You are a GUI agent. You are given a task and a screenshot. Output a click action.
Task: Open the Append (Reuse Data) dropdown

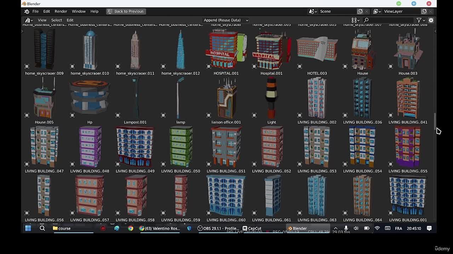225,20
